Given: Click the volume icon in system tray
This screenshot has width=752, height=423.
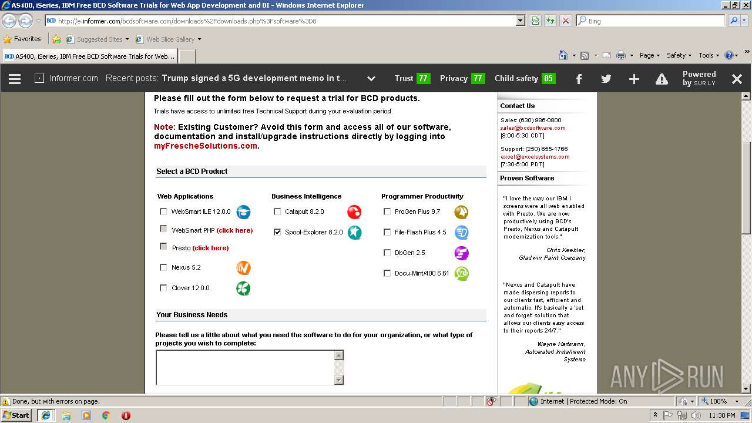Looking at the screenshot, I should 696,415.
